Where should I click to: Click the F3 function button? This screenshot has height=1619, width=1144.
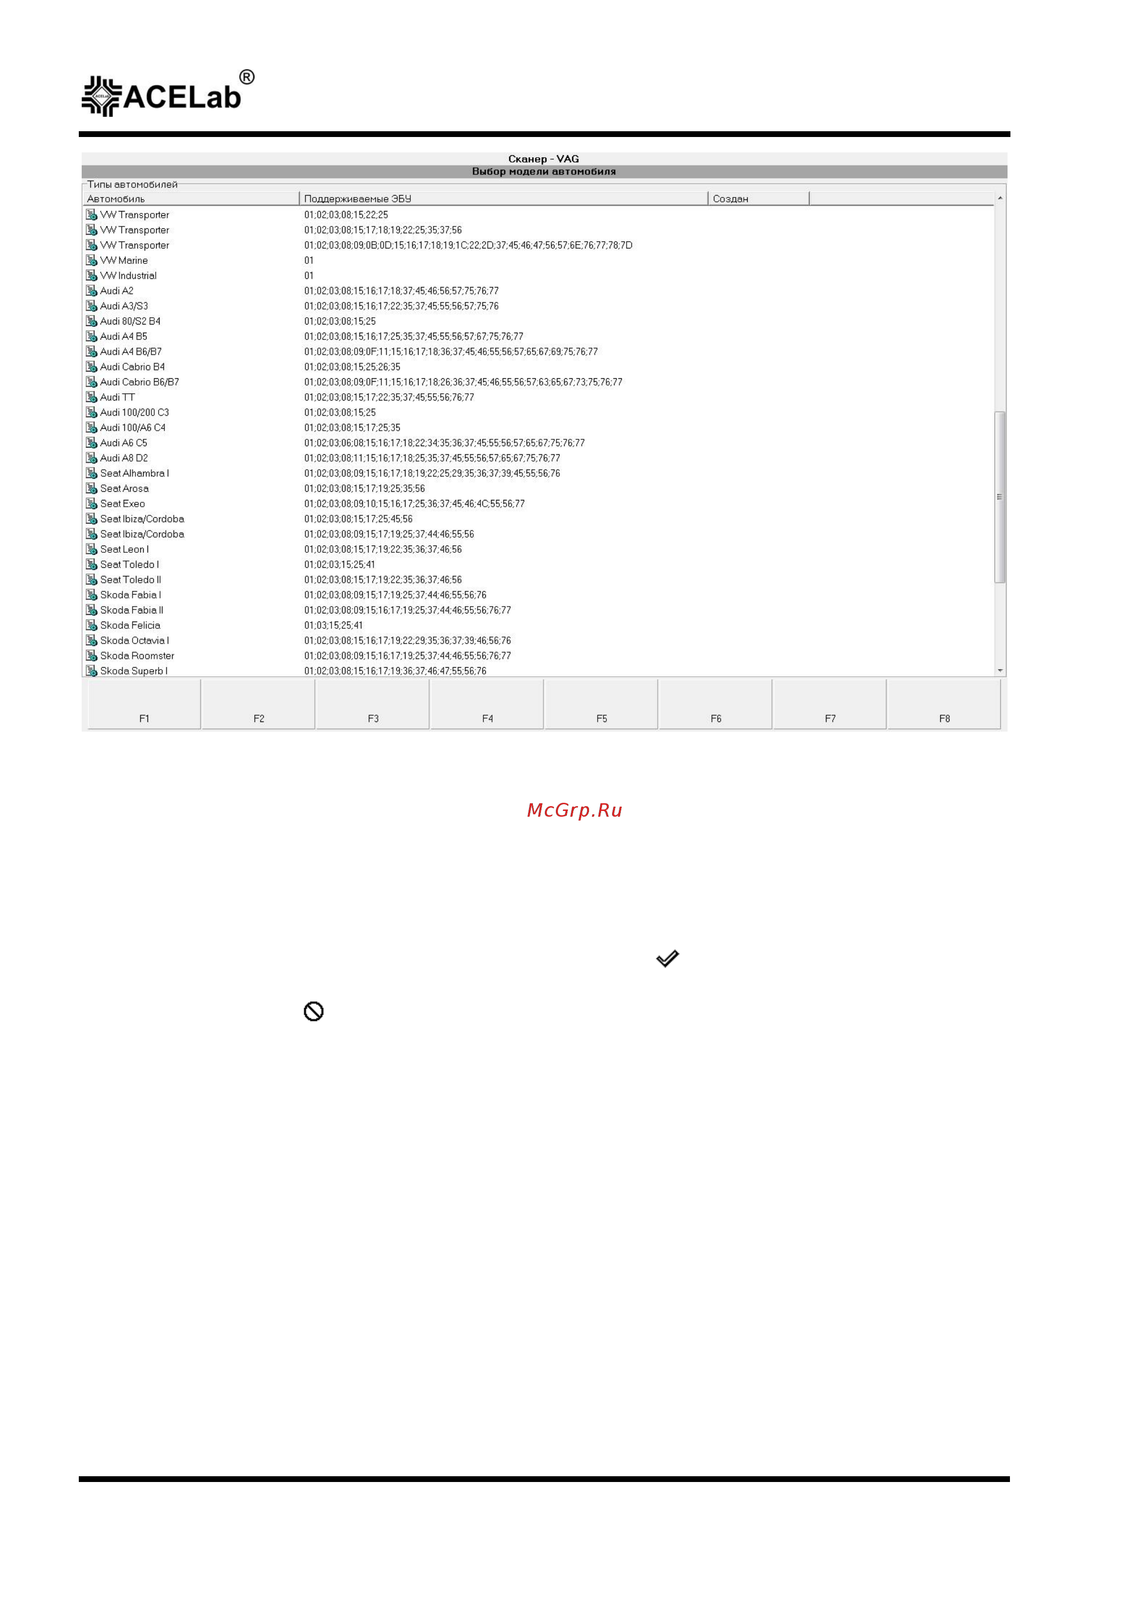[373, 704]
